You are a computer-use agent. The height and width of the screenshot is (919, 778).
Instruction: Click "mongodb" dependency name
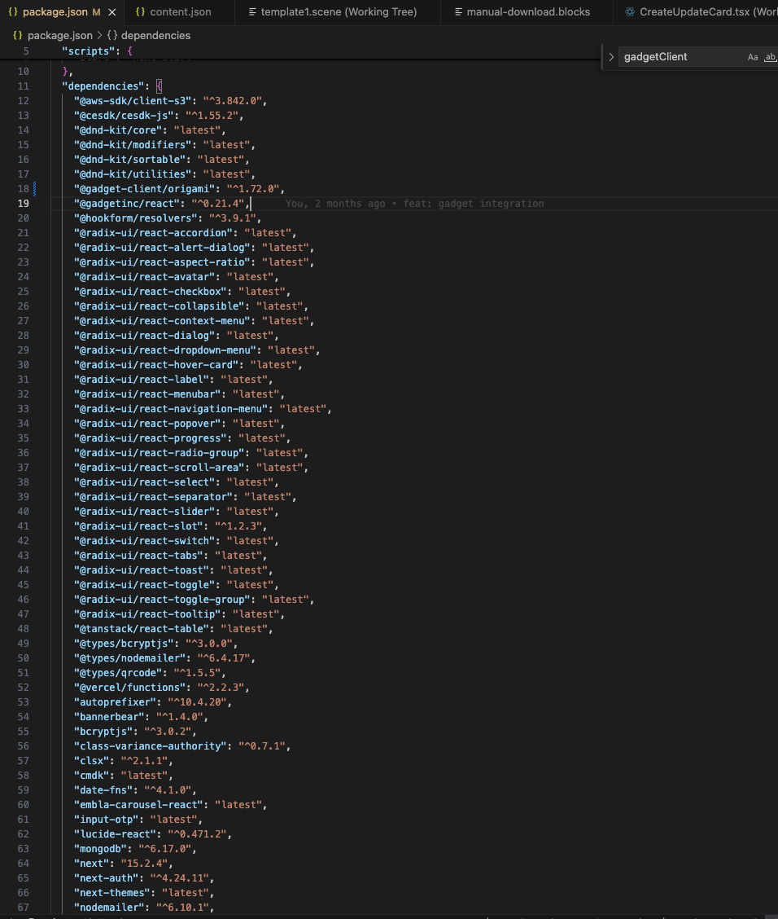tap(100, 849)
